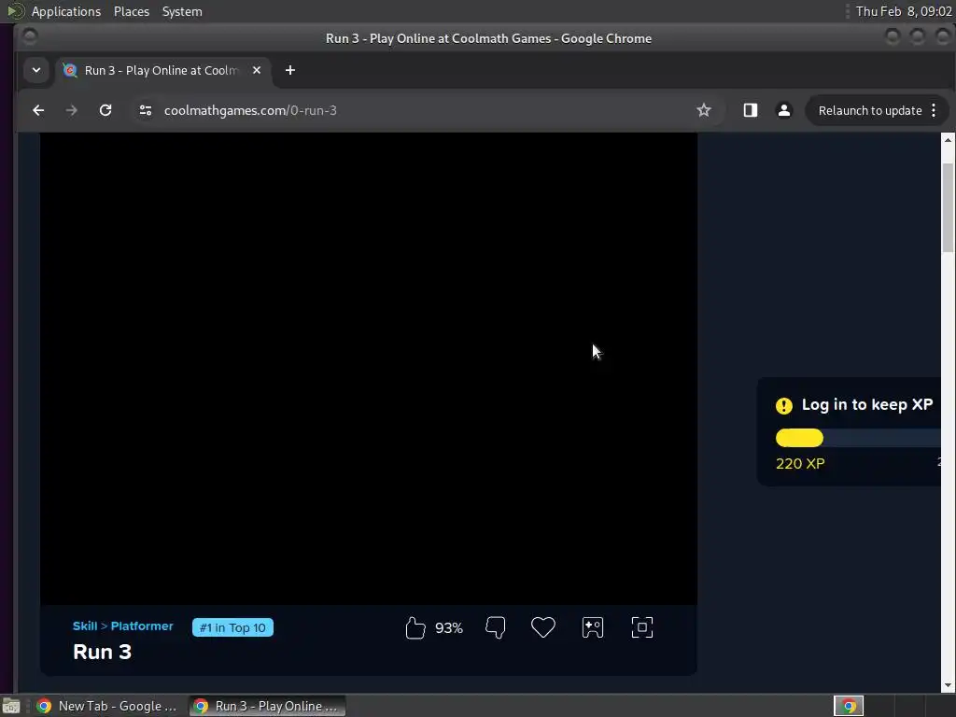The image size is (956, 717).
Task: View site information icon in address bar
Action: click(145, 110)
